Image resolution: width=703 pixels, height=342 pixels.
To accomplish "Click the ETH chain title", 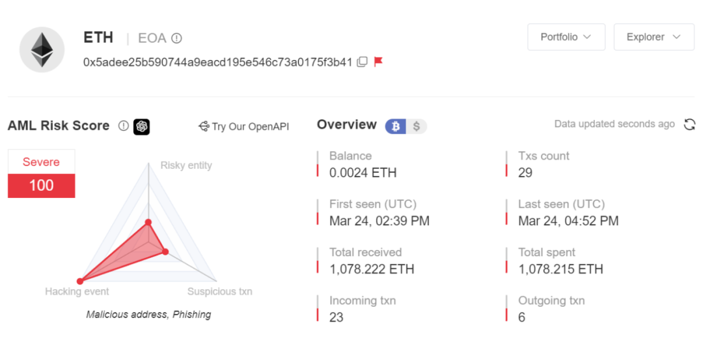I will click(x=98, y=37).
